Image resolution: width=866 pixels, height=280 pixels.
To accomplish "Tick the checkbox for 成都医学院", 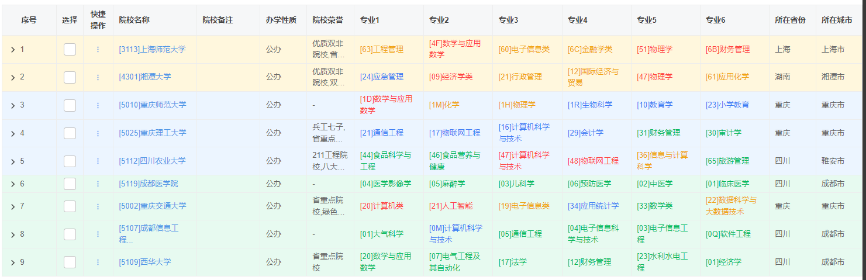I will pos(70,184).
